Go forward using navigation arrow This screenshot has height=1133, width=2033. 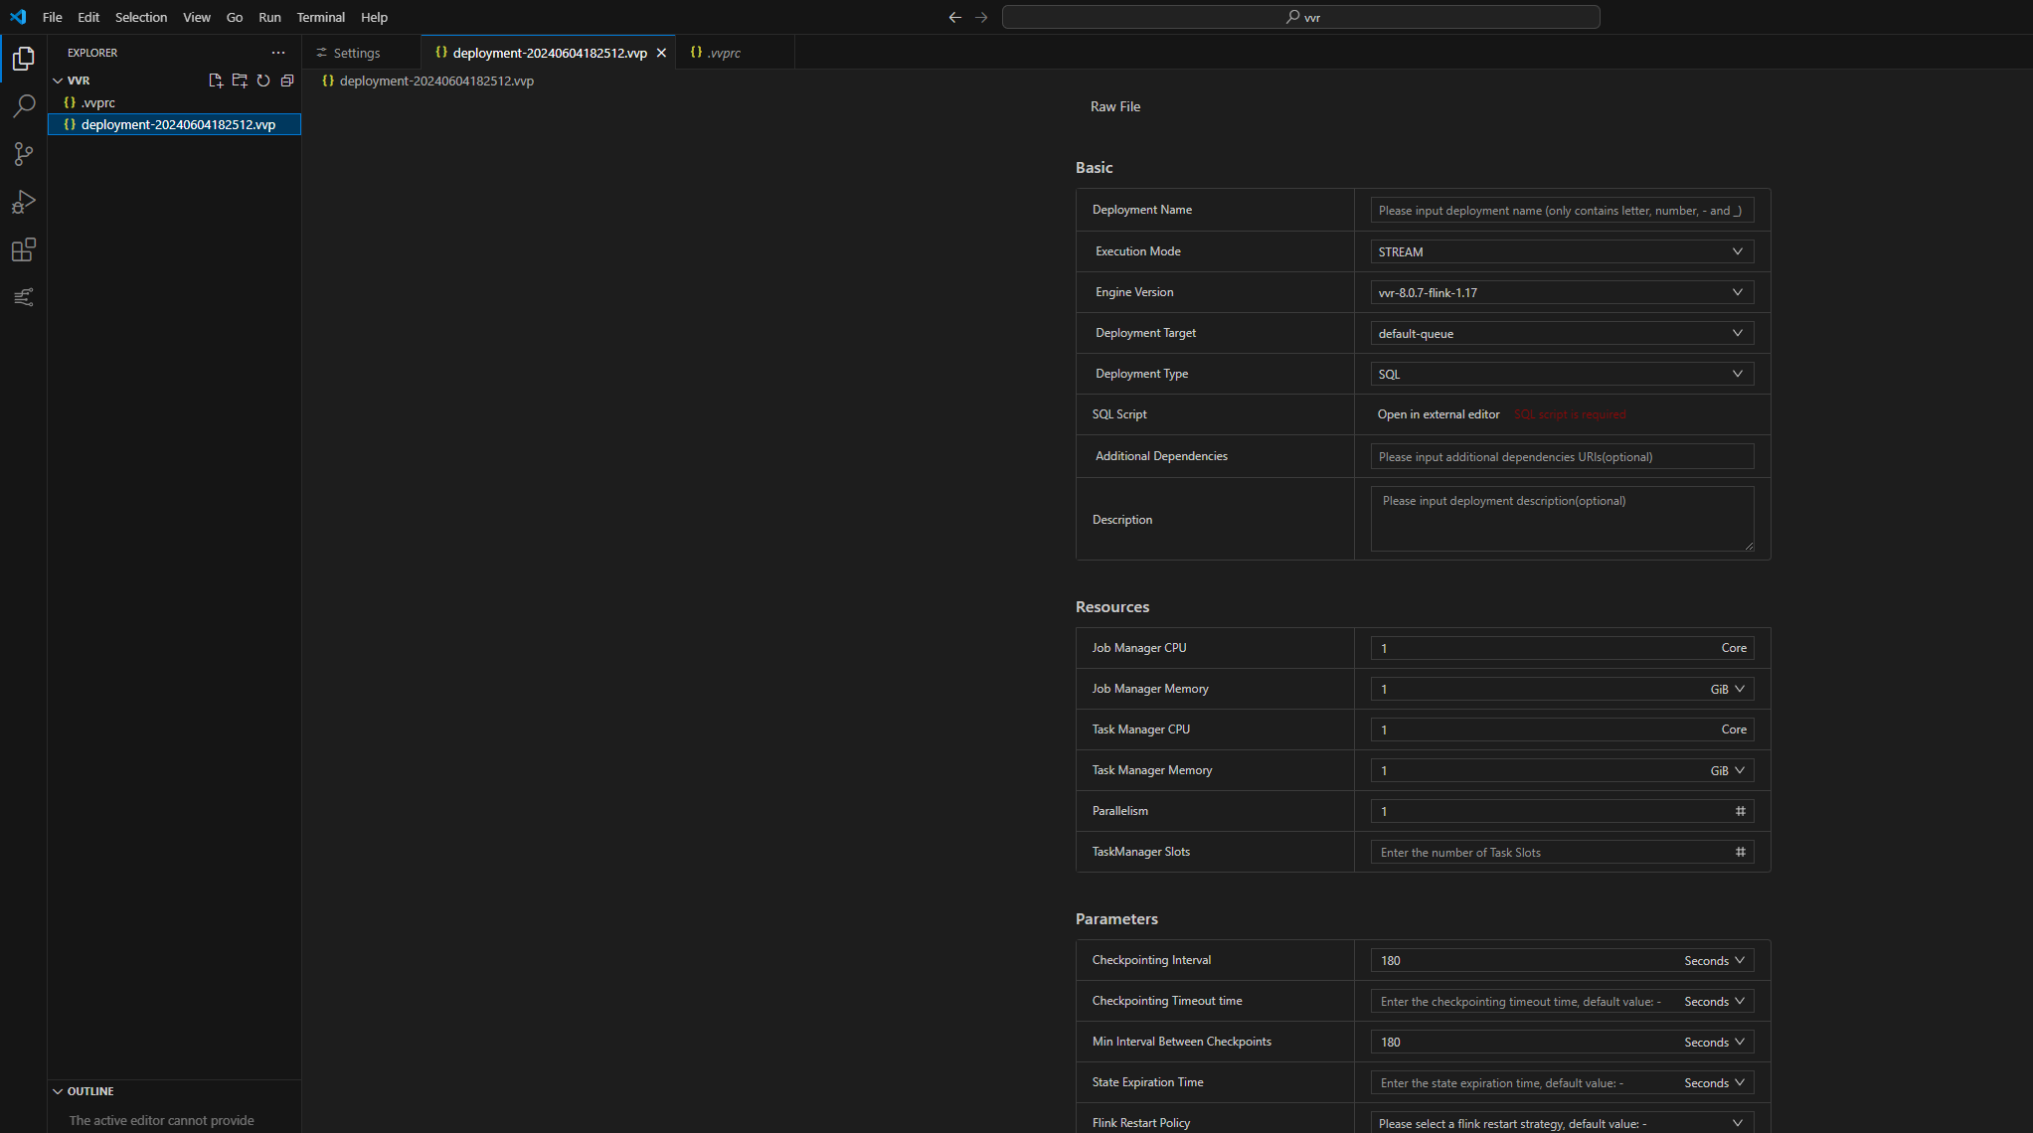981,17
